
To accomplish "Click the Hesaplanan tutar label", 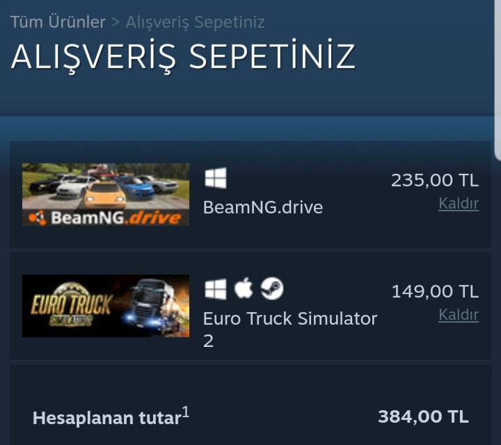I will (107, 418).
